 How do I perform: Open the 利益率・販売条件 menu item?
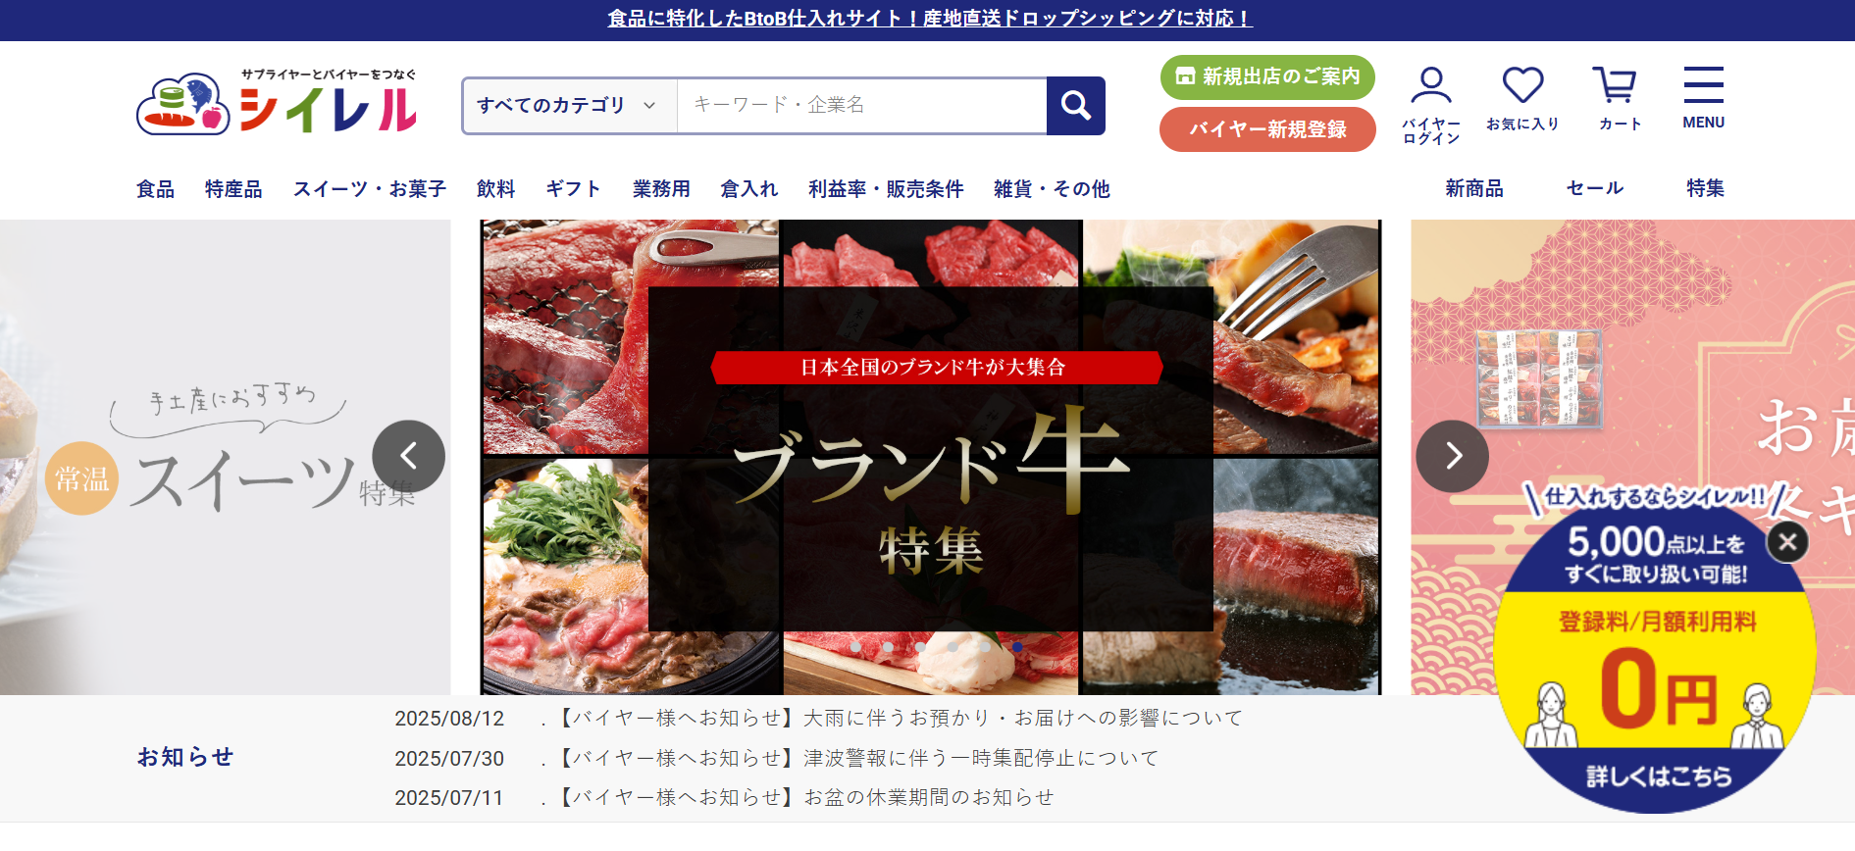coord(885,188)
